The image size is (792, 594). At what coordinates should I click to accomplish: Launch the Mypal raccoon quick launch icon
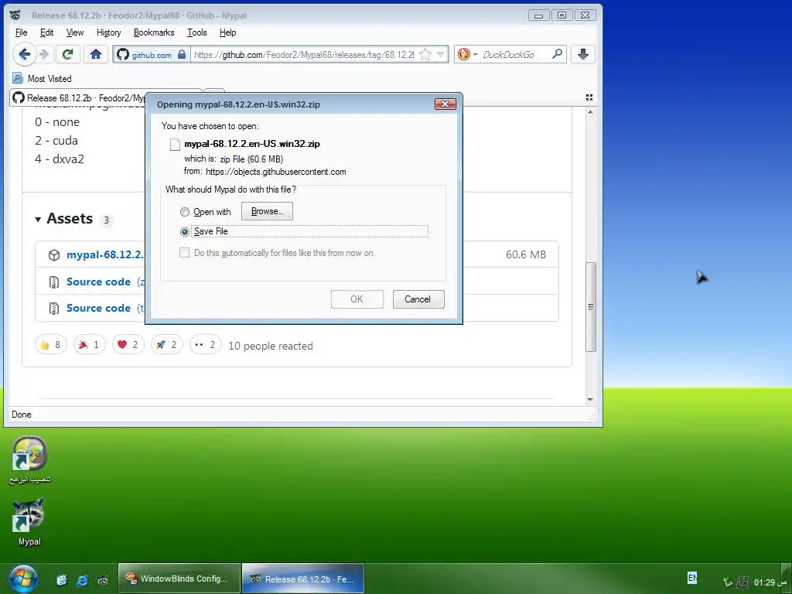pyautogui.click(x=103, y=580)
